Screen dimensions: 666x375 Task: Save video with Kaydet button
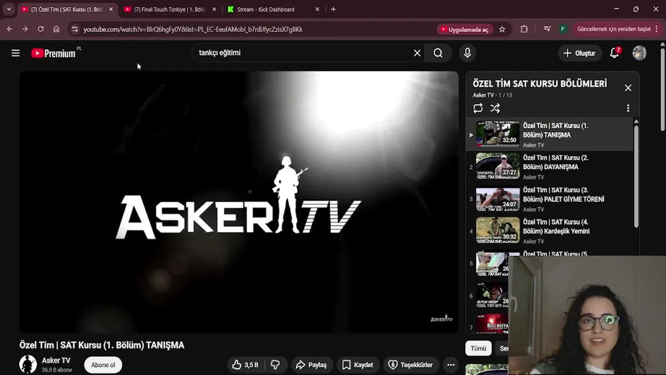pyautogui.click(x=357, y=365)
